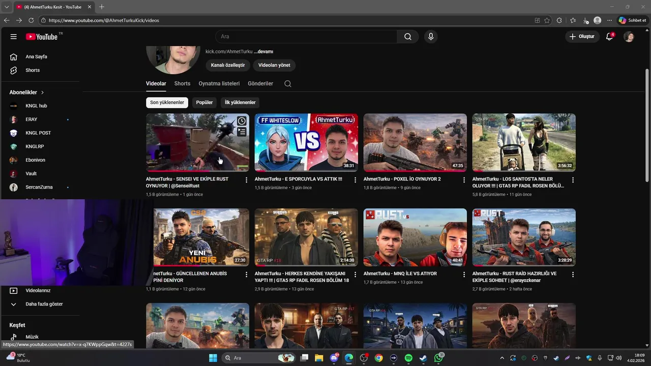Expand Abonelikler subscriptions chevron
This screenshot has width=651, height=366.
coord(43,93)
